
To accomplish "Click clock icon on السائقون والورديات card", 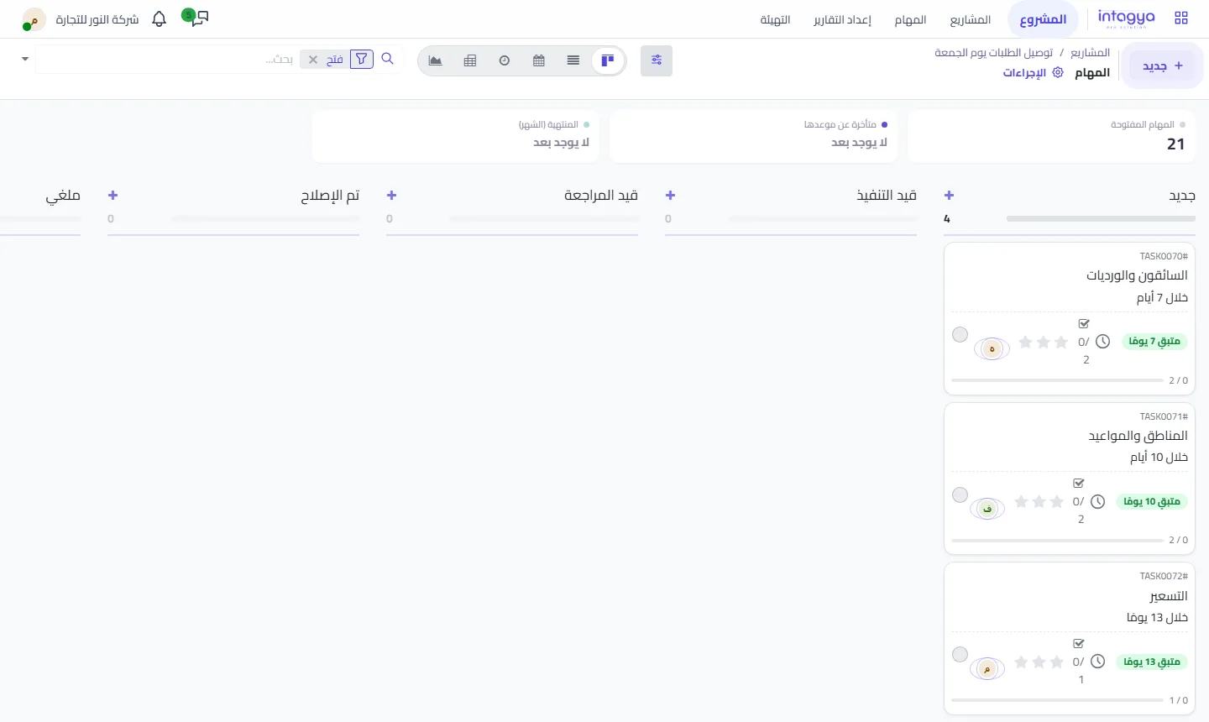I will tap(1103, 342).
